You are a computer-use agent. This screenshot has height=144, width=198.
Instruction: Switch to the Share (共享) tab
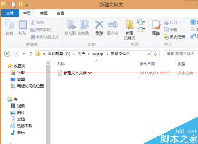[x=44, y=13]
